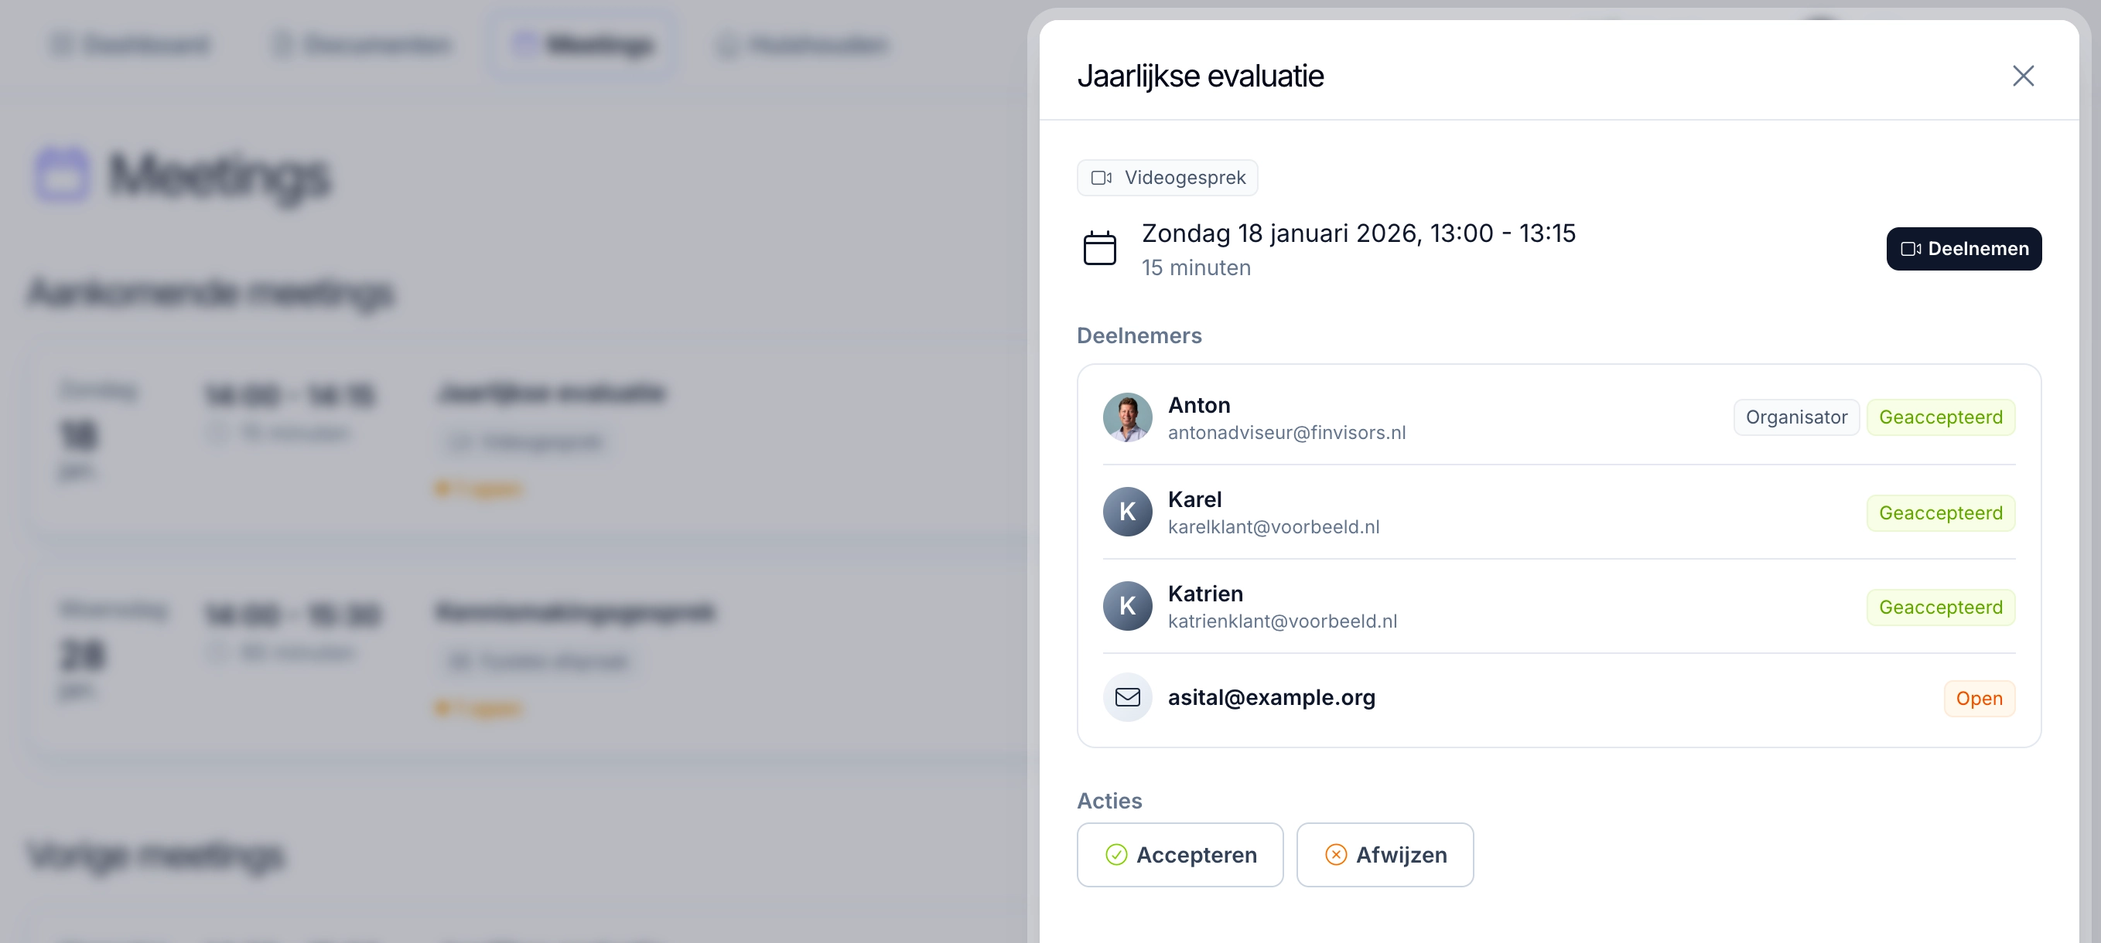Click Karel's K avatar

(1127, 512)
